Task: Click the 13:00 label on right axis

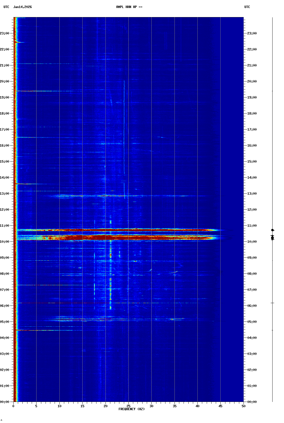Action: coord(252,194)
